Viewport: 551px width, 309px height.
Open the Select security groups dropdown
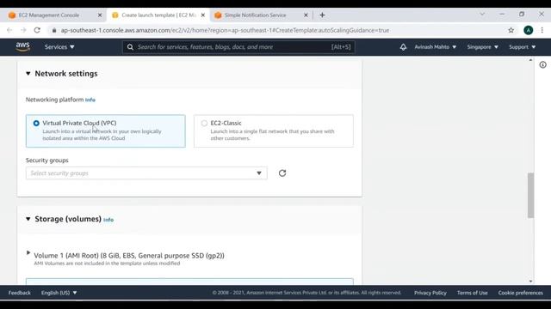[146, 173]
